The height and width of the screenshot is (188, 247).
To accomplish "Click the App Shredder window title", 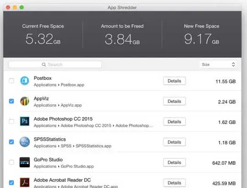I will tap(122, 7).
